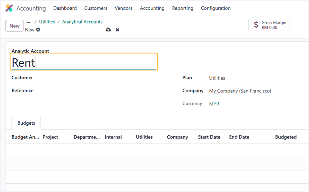Sort by the Department column header
The width and height of the screenshot is (309, 192).
pyautogui.click(x=87, y=137)
